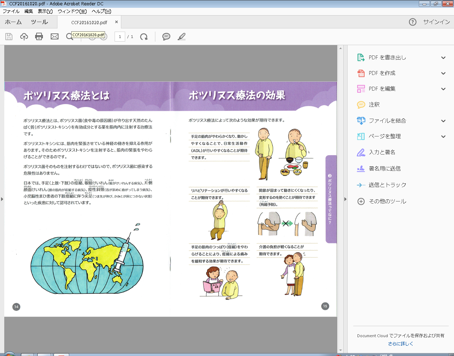Click the ファイルを結合 combine files icon

pos(361,121)
